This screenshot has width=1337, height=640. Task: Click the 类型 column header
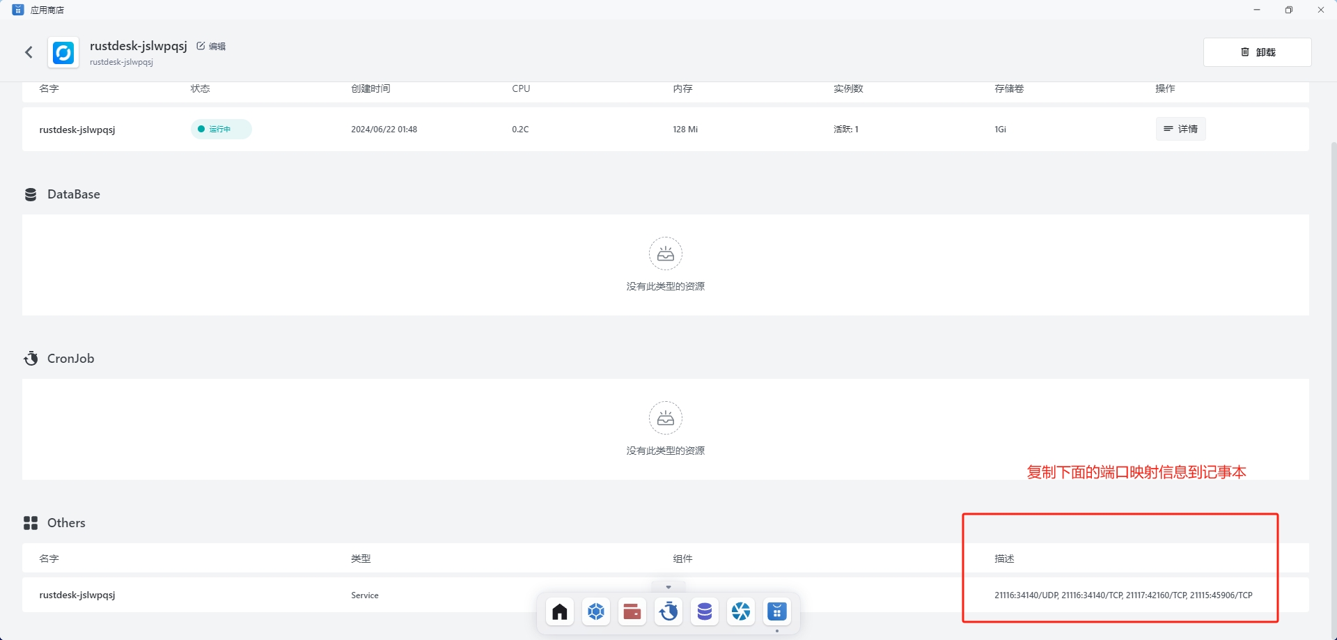pos(361,559)
